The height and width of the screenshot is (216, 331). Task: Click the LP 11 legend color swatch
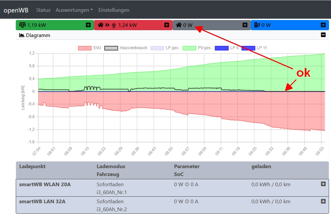click(248, 48)
